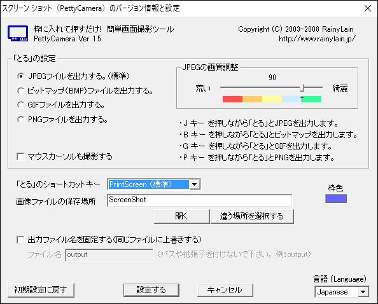Screen dimensions: 378x304
Task: Click the PettyCamera monitor icon
Action: [18, 34]
